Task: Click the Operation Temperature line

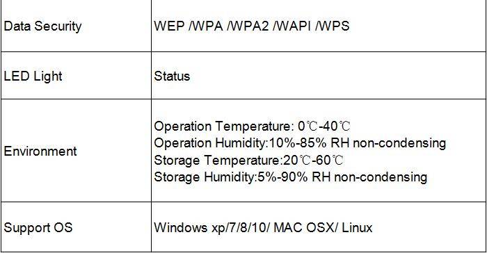Action: [252, 126]
